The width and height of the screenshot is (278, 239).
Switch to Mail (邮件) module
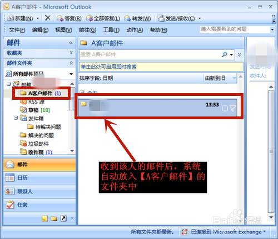(x=39, y=164)
